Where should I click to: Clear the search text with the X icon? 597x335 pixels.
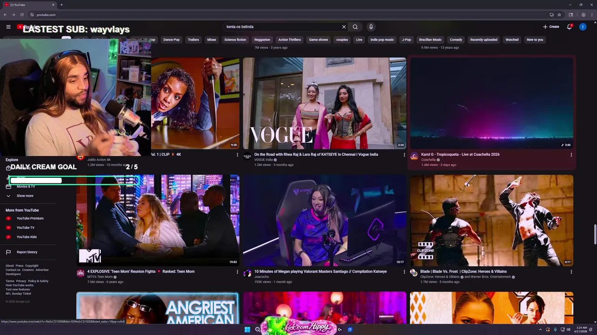coord(344,27)
